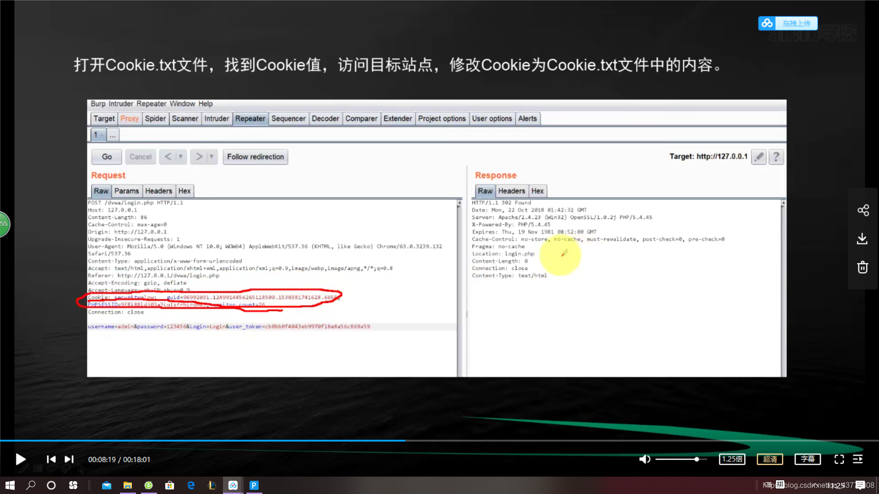Switch to the Scanner tab
Screen dimensions: 879x494
click(x=185, y=118)
